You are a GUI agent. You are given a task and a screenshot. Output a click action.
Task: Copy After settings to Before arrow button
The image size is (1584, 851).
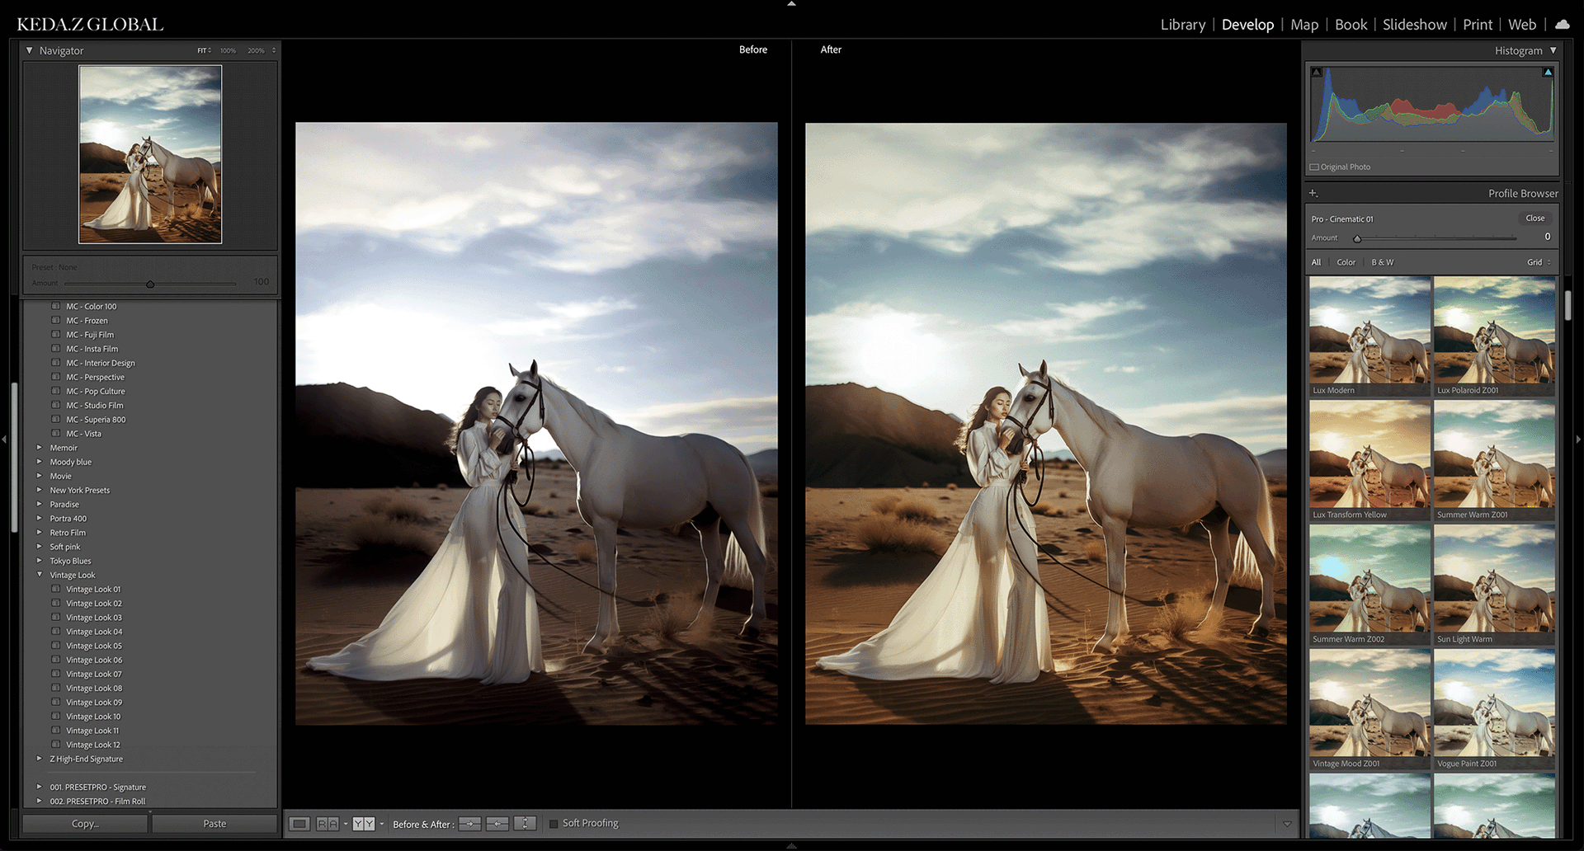tap(497, 824)
